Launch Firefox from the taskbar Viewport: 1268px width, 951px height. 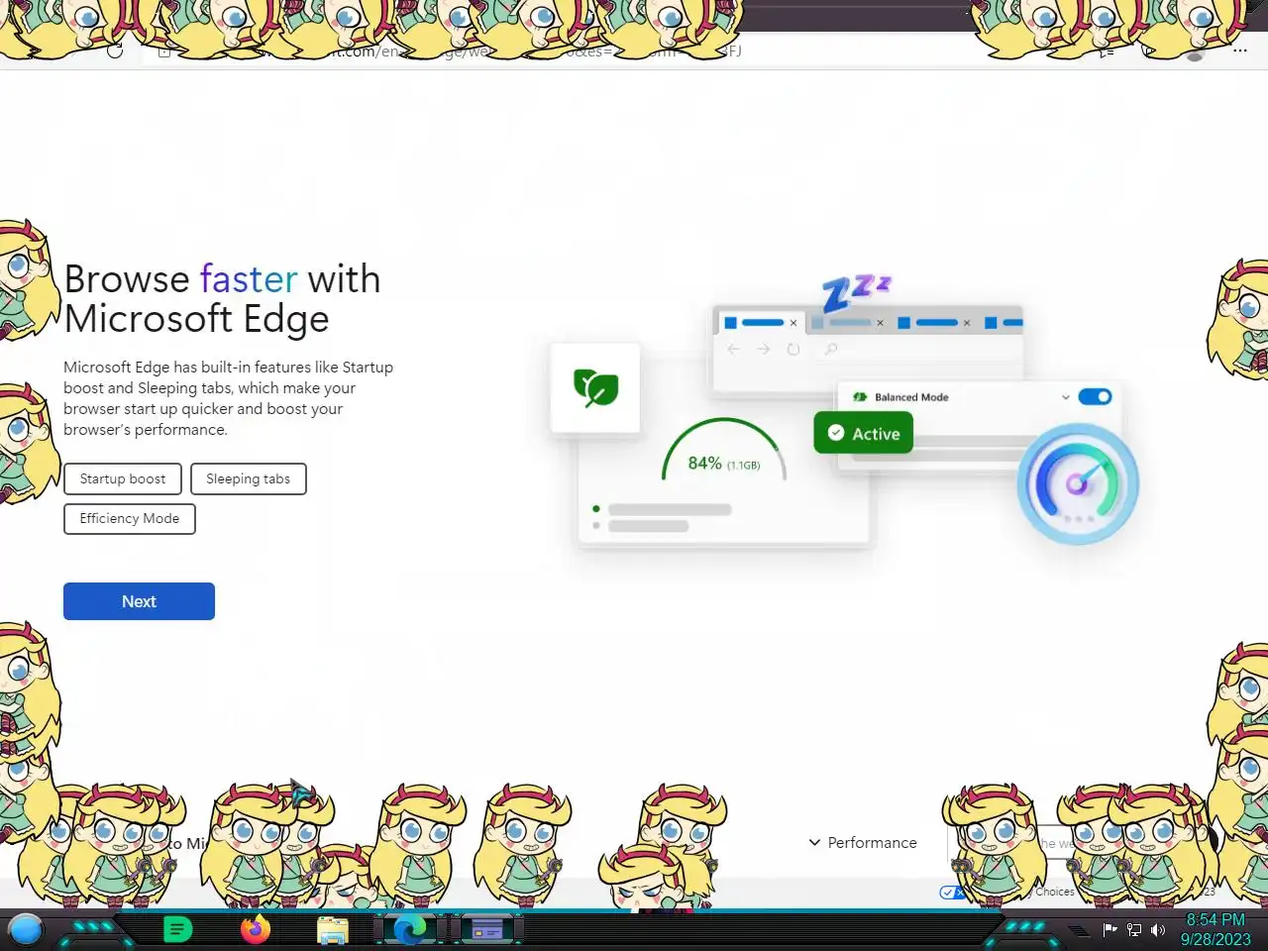(256, 929)
